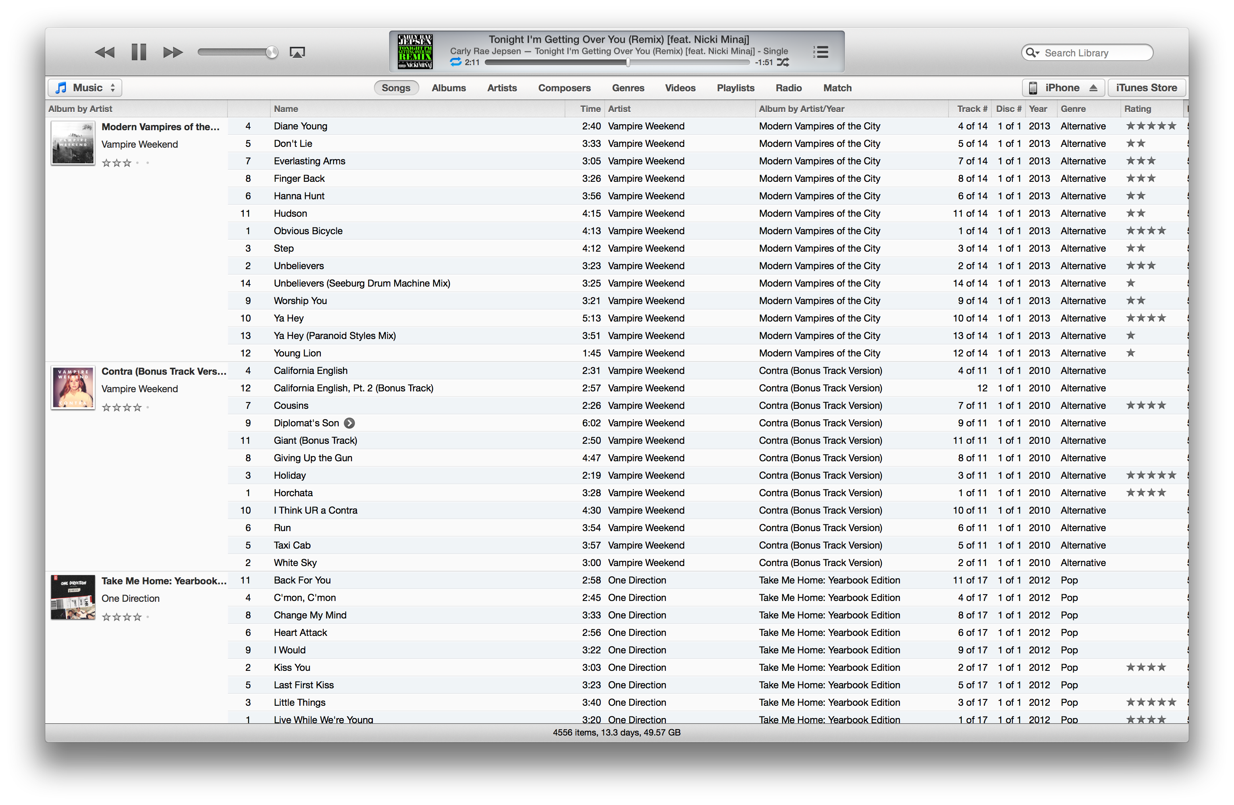
Task: Open the AirPlay output icon
Action: click(297, 52)
